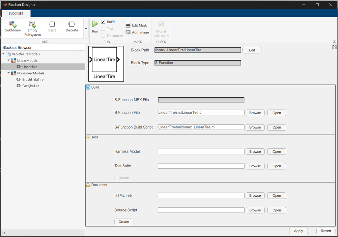Viewport: 338px width, 237px height.
Task: Apply the current block settings
Action: point(298,231)
